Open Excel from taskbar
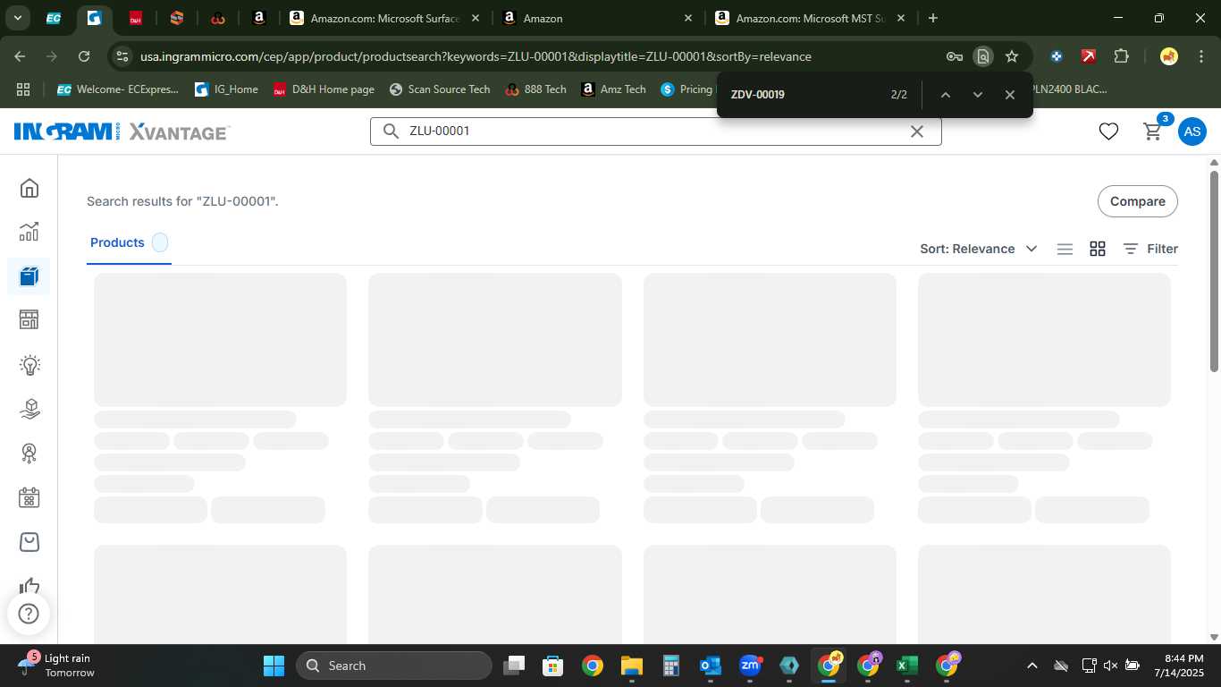Viewport: 1221px width, 687px height. coord(906,666)
